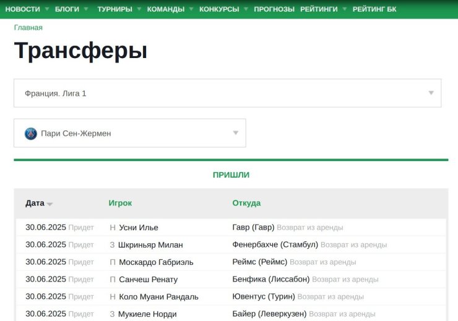The height and width of the screenshot is (321, 458).
Task: Open the Рейтинги navigation menu
Action: click(x=319, y=9)
